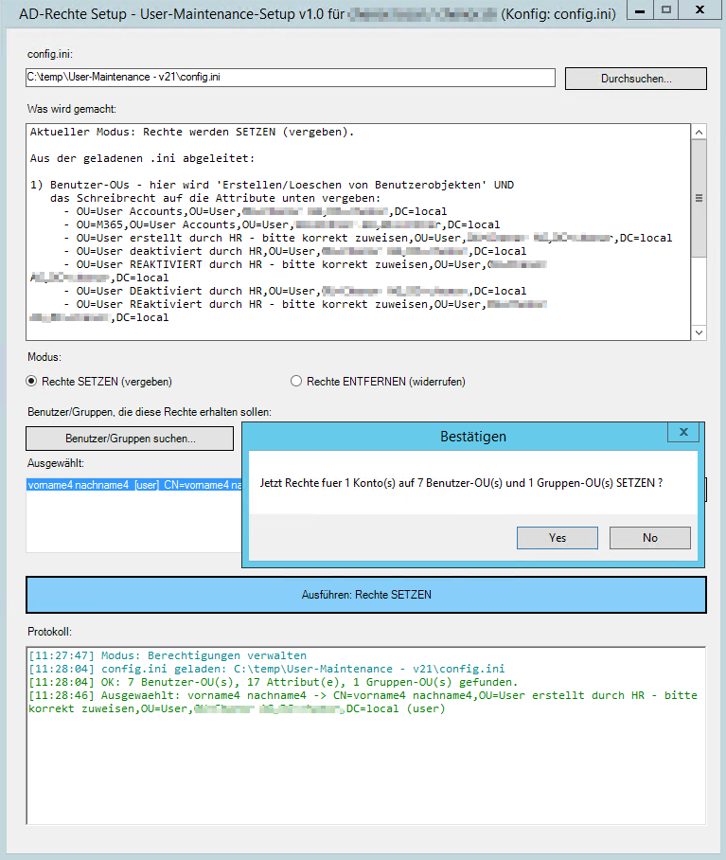This screenshot has height=860, width=726.
Task: Click 'Aus der geladenen .ini abgeleitet:' line
Action: click(143, 158)
